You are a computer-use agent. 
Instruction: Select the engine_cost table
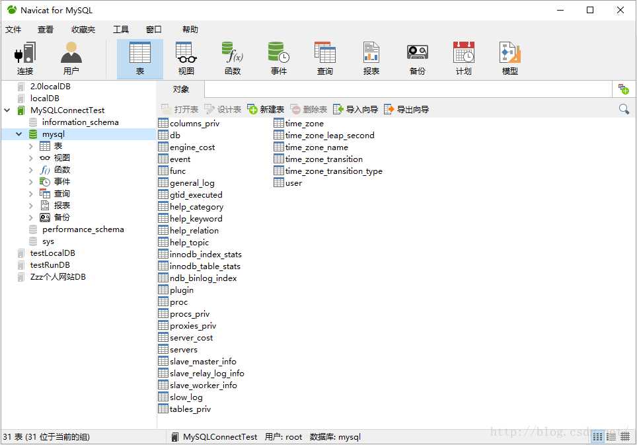click(x=192, y=147)
